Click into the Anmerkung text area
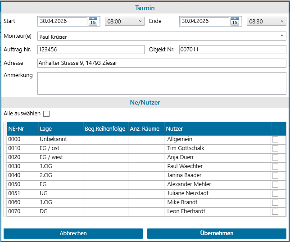Viewport: 290px width, 242px height. [x=162, y=83]
